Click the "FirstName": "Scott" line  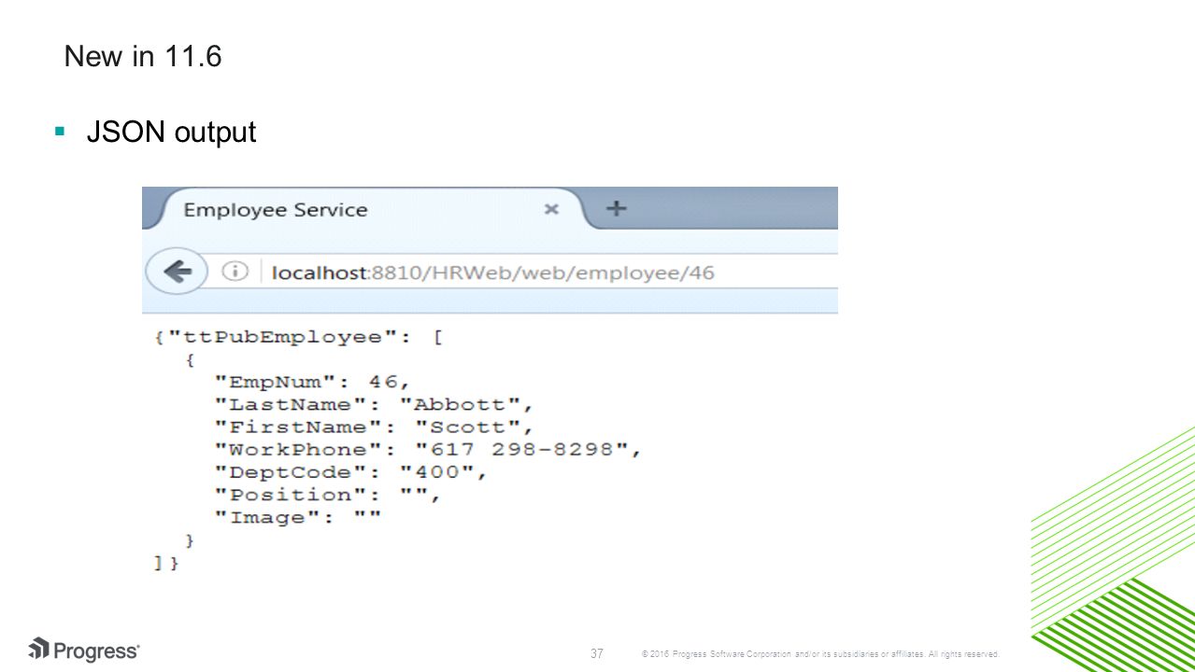click(x=374, y=427)
